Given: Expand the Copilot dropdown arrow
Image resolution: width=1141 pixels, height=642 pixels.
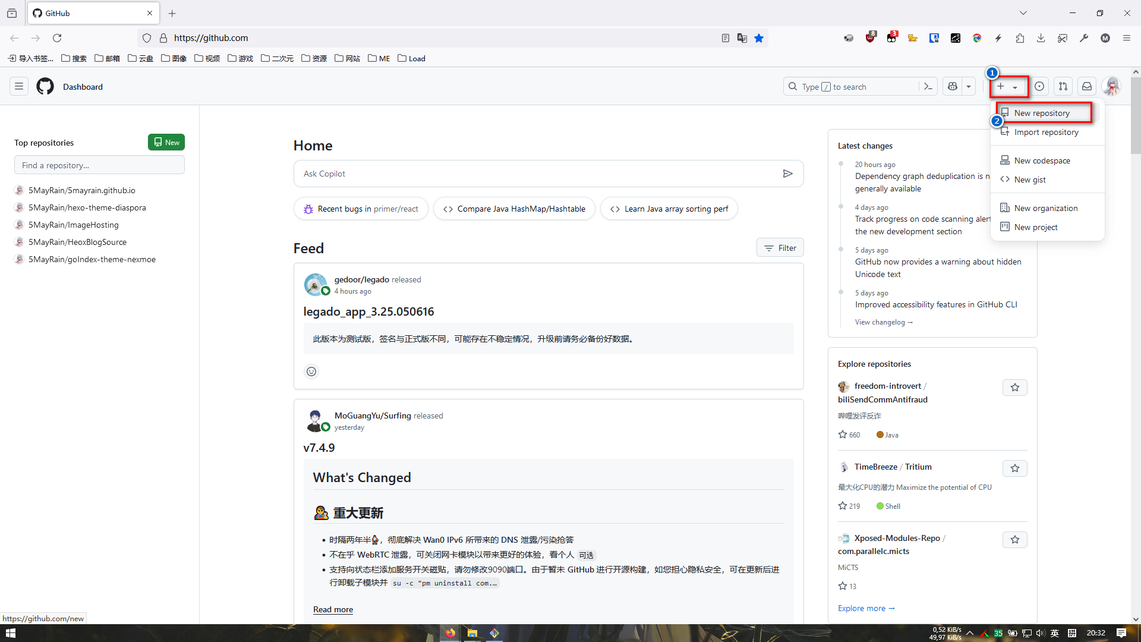Looking at the screenshot, I should [x=969, y=87].
